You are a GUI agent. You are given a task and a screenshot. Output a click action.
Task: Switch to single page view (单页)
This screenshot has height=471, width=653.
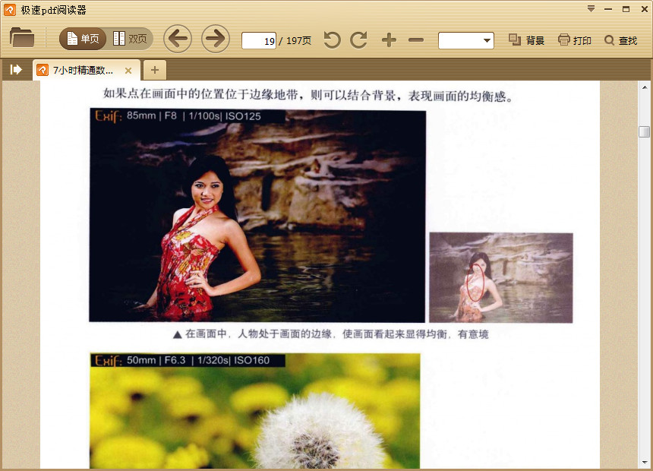coord(83,40)
